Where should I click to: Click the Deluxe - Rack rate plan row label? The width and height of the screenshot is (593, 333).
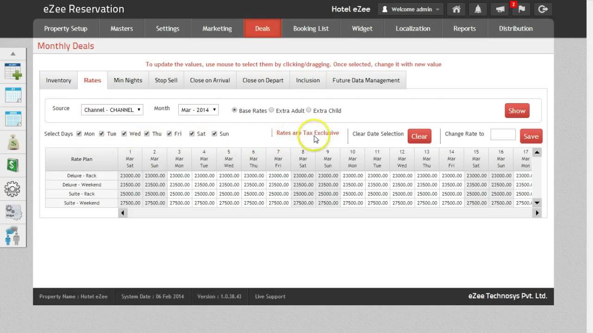(82, 176)
